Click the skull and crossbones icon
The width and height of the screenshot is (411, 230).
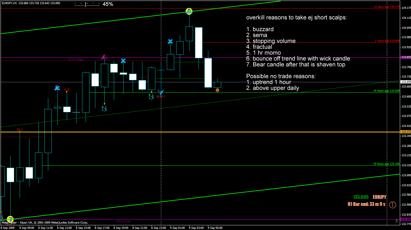point(397,220)
